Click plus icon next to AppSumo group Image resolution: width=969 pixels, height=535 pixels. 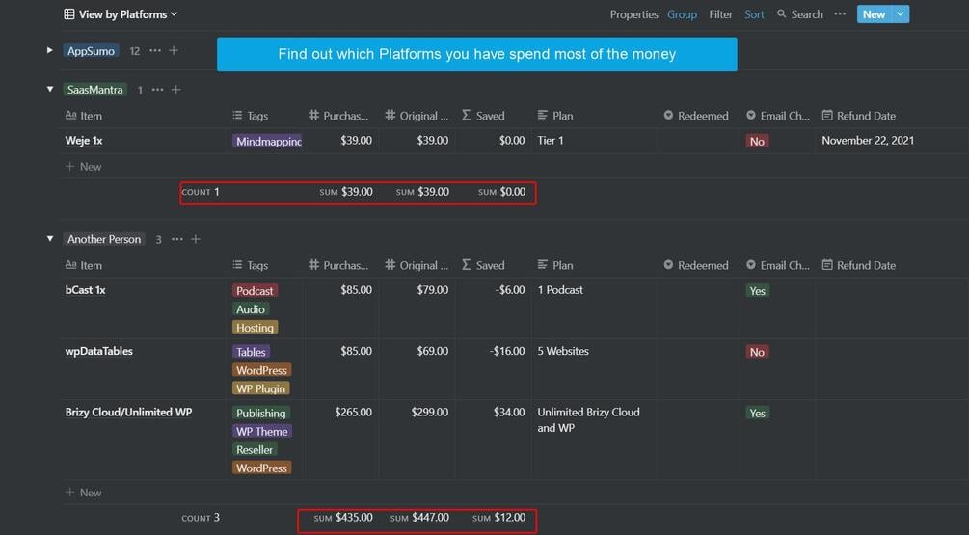click(174, 50)
